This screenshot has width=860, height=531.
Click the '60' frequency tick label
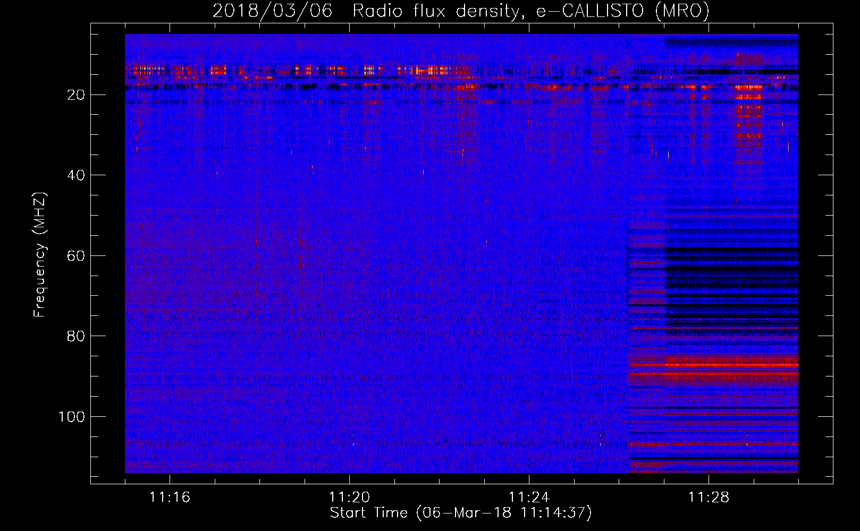tap(76, 256)
